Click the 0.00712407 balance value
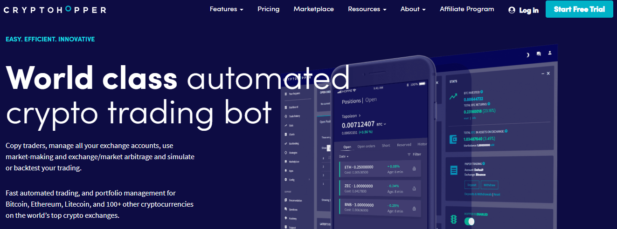The image size is (617, 229). [358, 124]
